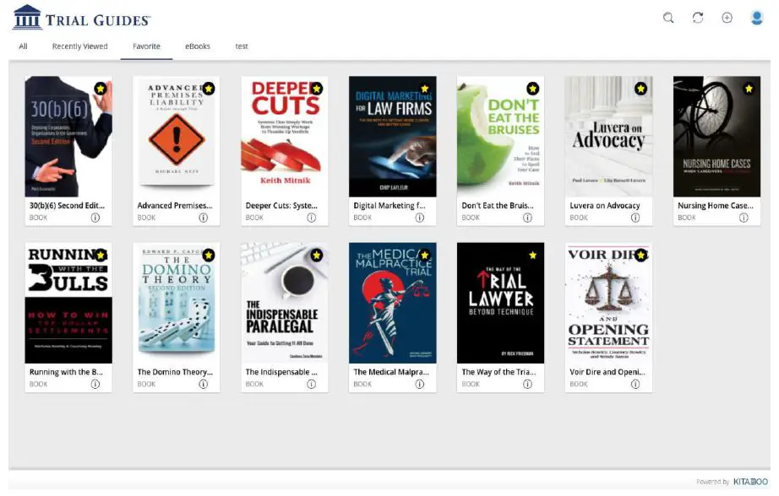Toggle favorite star on Advanced Premises Liability
Image resolution: width=779 pixels, height=496 pixels.
coord(209,89)
